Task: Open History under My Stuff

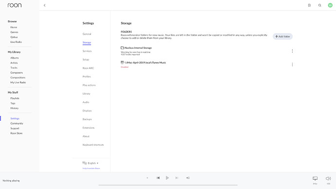Action: point(14,108)
